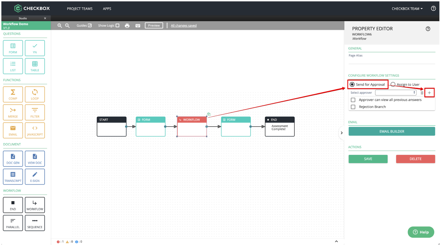The height and width of the screenshot is (246, 441).
Task: Select the START node on canvas
Action: tap(112, 127)
